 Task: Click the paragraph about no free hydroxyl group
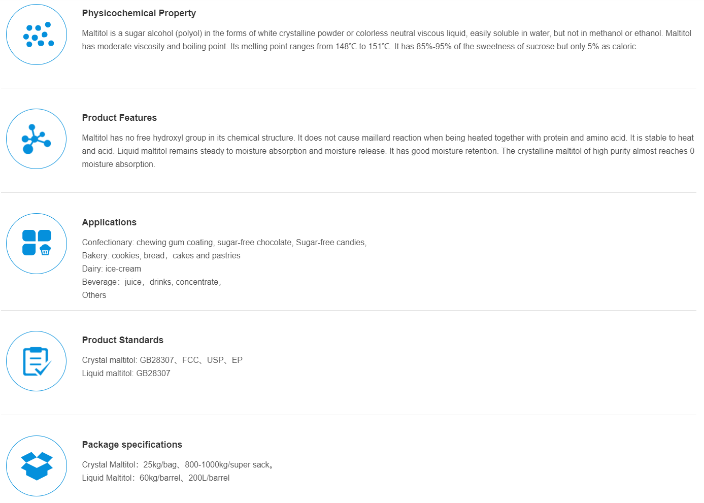click(388, 151)
